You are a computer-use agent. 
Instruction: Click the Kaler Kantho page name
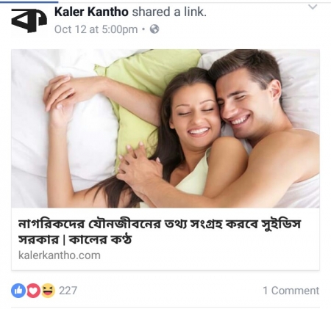tap(91, 12)
